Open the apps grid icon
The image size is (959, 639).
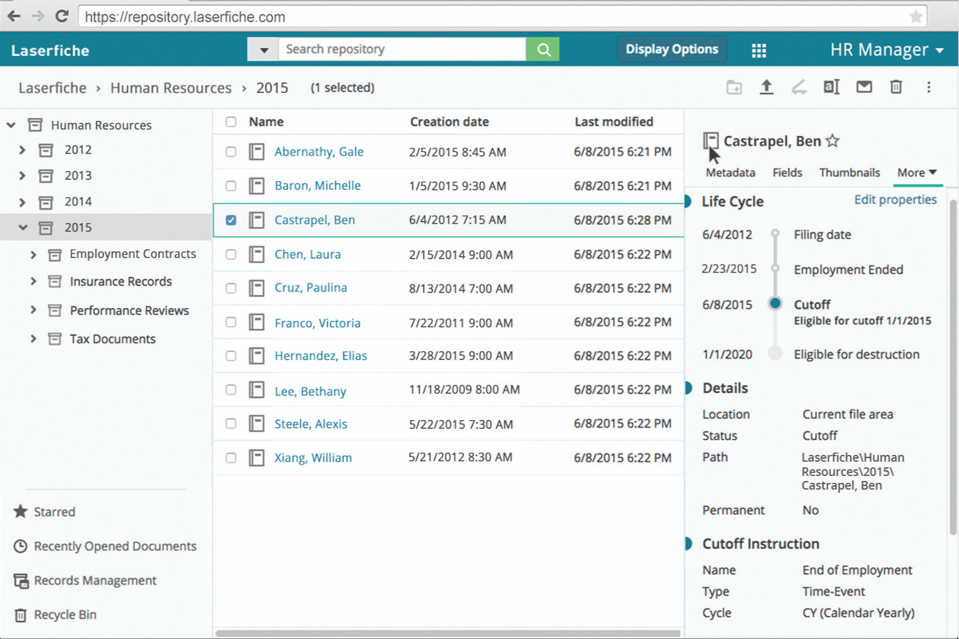(x=759, y=51)
